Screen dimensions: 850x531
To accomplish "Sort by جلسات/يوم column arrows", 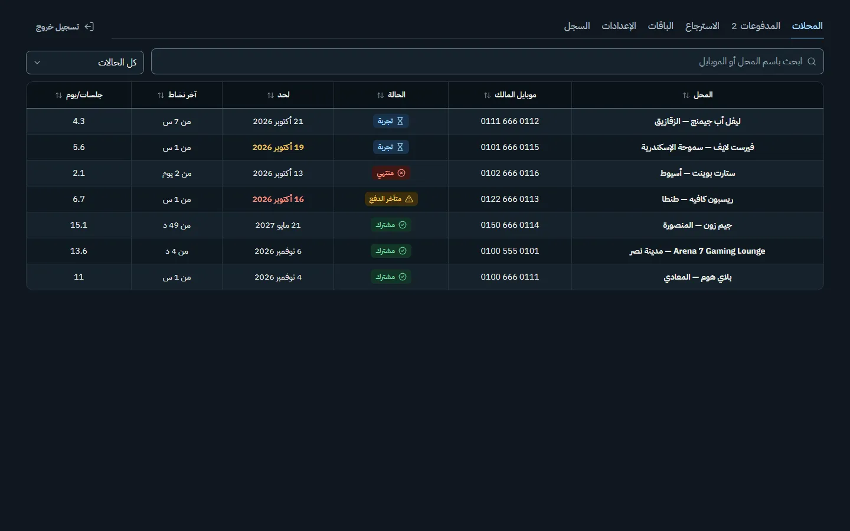I will coord(58,95).
